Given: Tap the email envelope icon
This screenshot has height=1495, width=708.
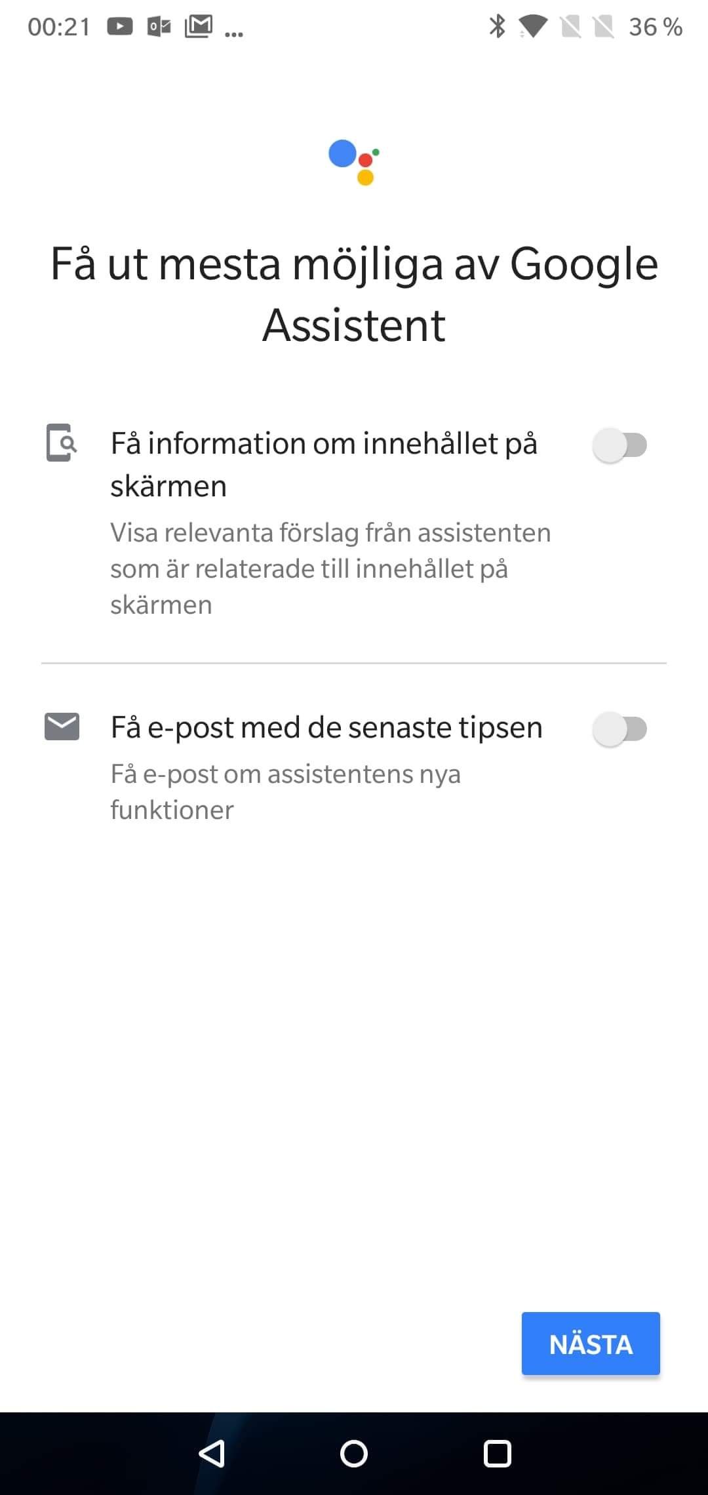Looking at the screenshot, I should (x=62, y=727).
